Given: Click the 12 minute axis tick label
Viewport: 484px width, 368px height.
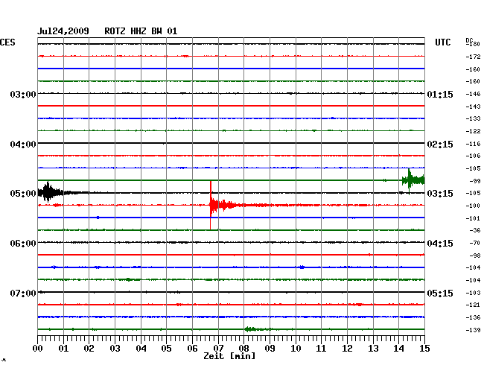Looking at the screenshot, I should (347, 349).
